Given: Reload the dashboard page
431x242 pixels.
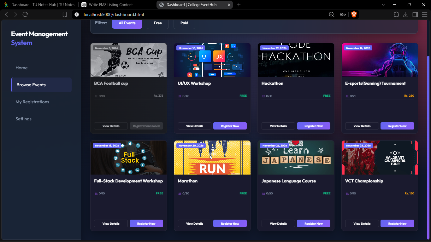Looking at the screenshot, I should [25, 14].
